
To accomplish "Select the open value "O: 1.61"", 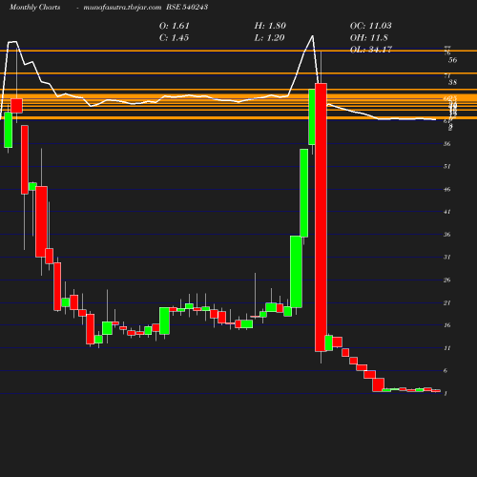I will pyautogui.click(x=175, y=26).
